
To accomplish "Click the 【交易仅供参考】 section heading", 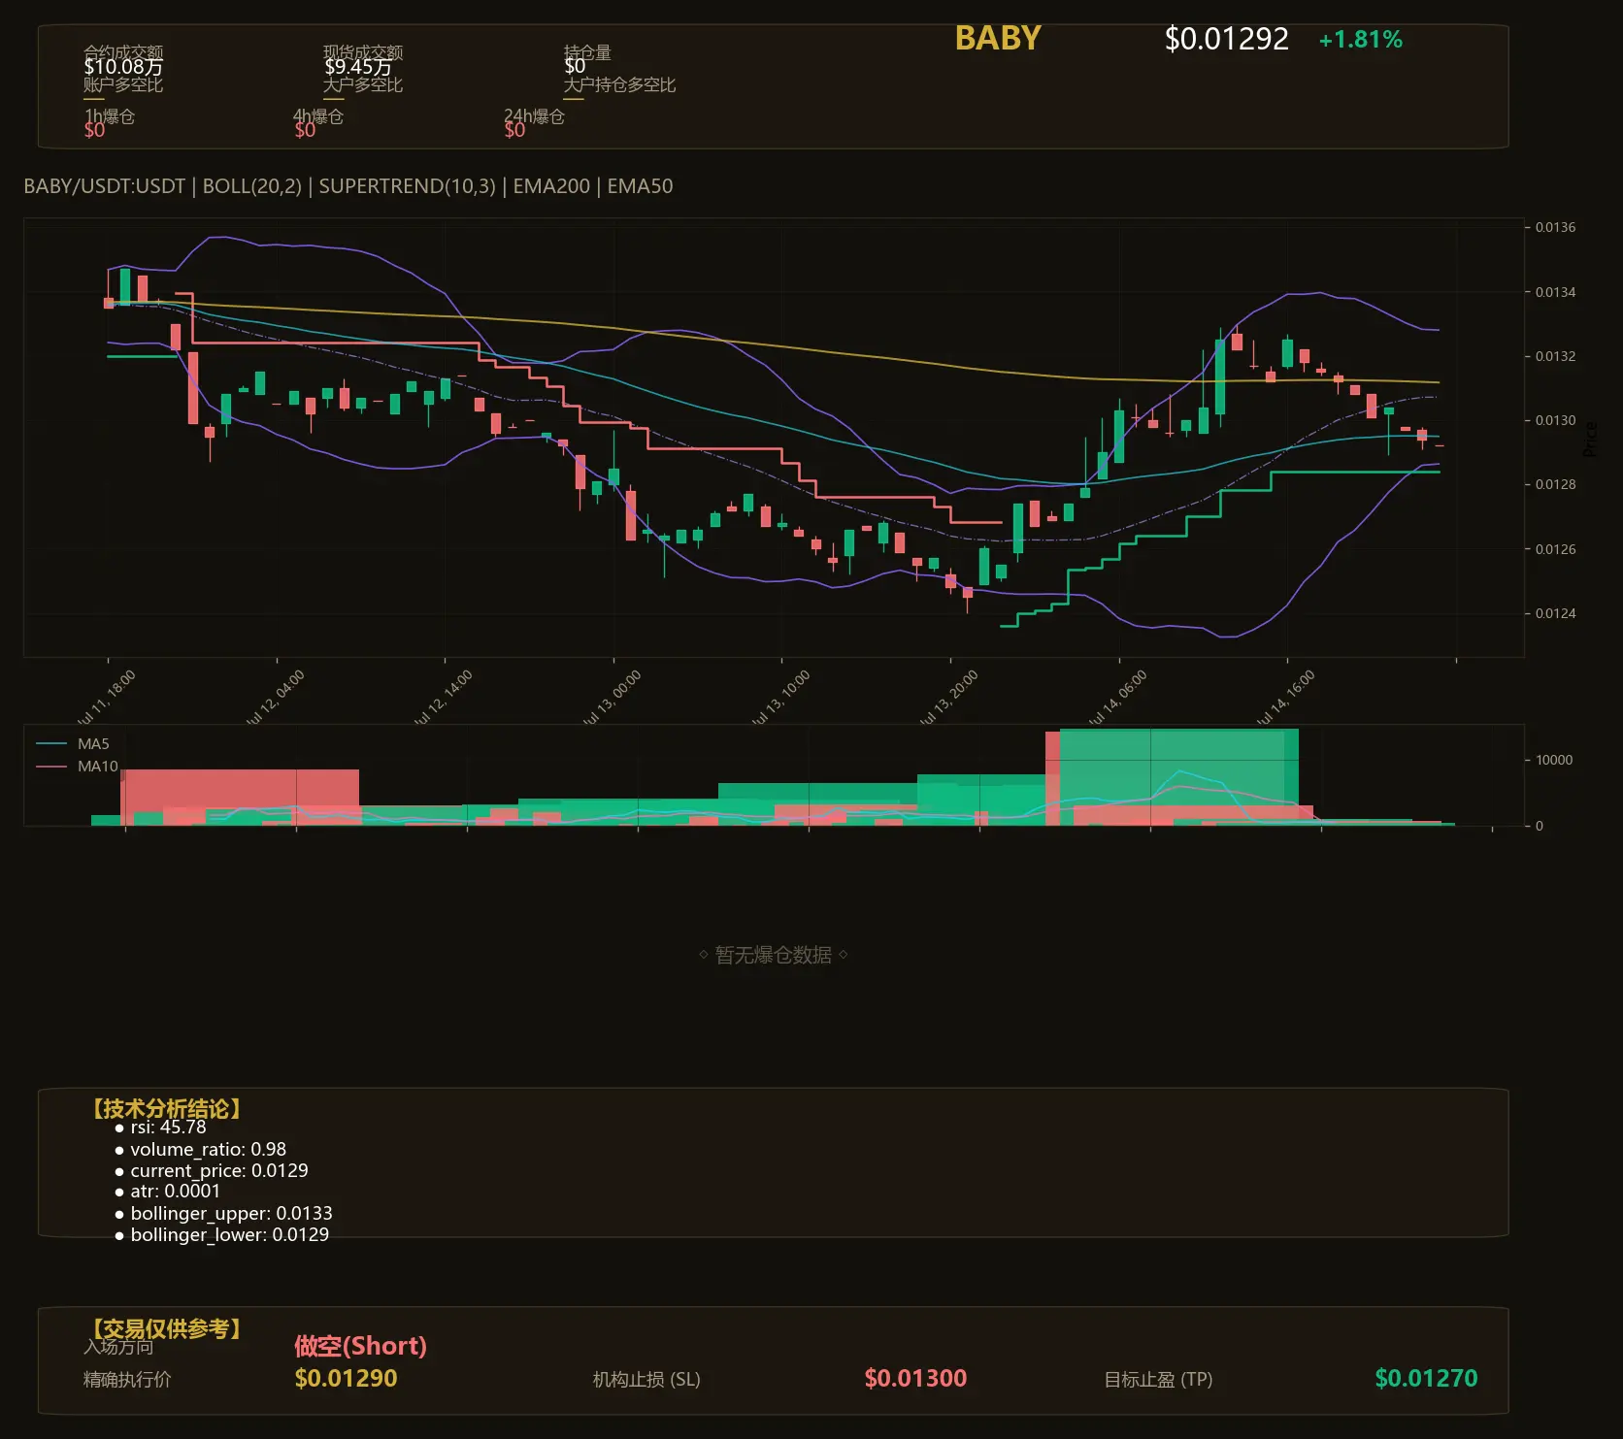I will (165, 1328).
